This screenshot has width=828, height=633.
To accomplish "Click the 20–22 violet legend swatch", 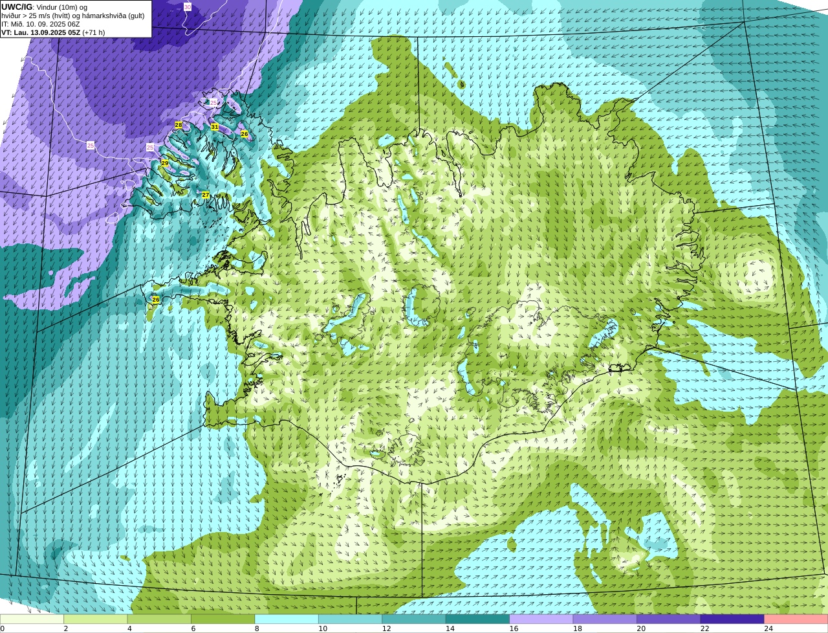I will point(669,619).
